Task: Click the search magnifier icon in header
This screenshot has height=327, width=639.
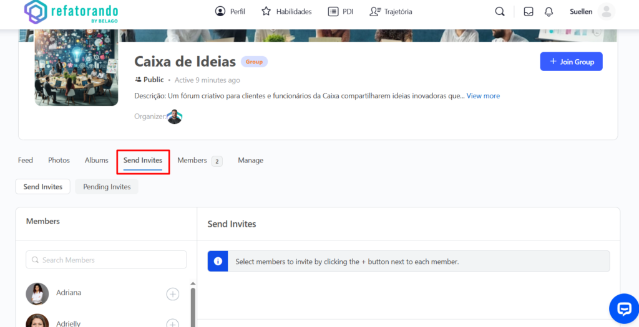Action: (499, 12)
